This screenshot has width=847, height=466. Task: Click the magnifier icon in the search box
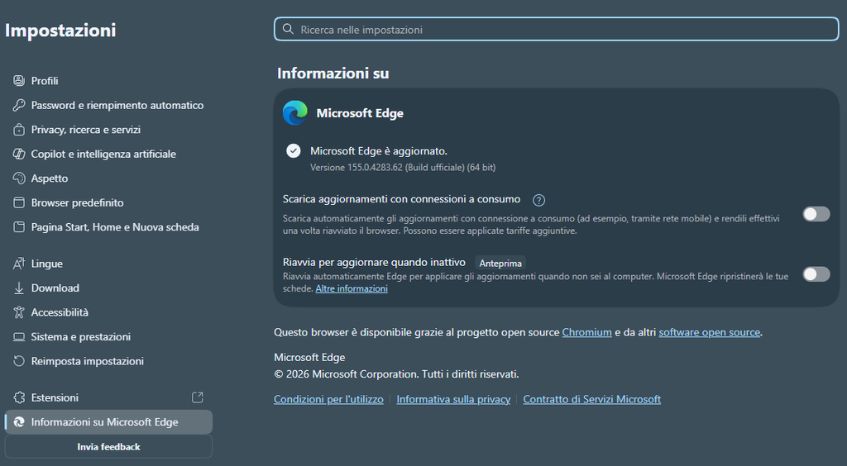(x=289, y=29)
